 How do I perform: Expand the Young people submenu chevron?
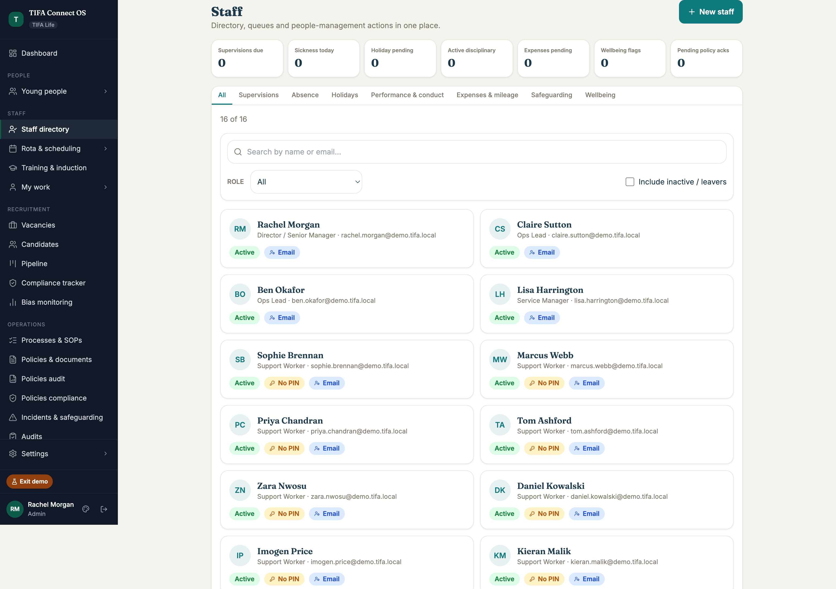(x=106, y=91)
